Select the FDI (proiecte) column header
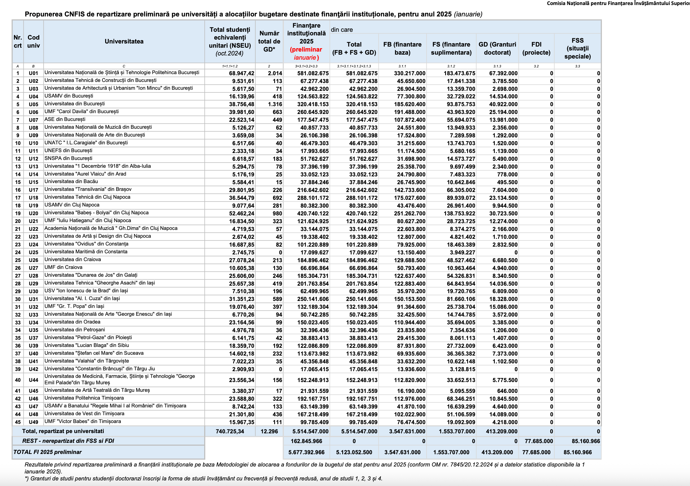Image resolution: width=690 pixels, height=486 pixels. [x=536, y=48]
